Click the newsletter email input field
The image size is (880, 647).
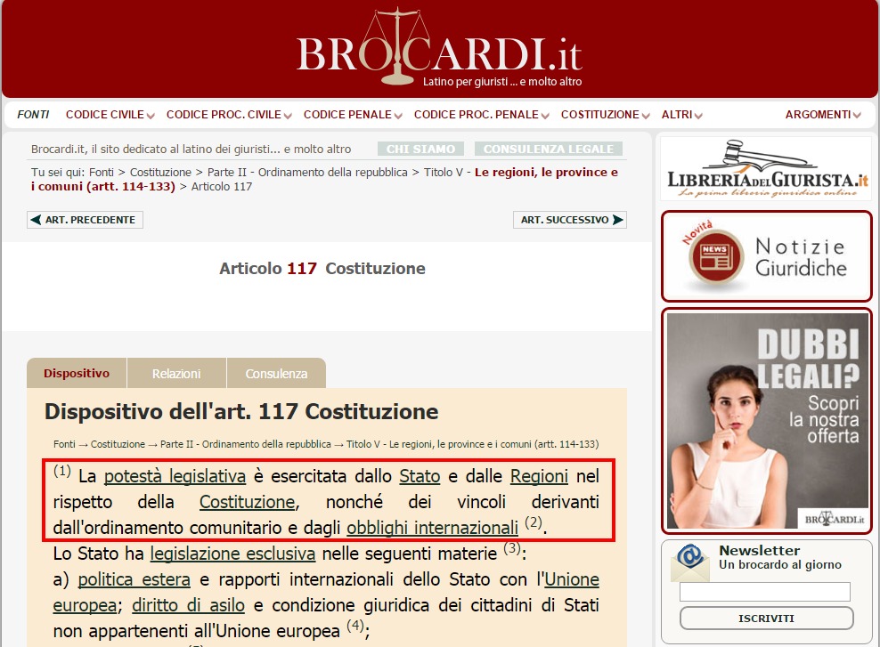tap(765, 592)
